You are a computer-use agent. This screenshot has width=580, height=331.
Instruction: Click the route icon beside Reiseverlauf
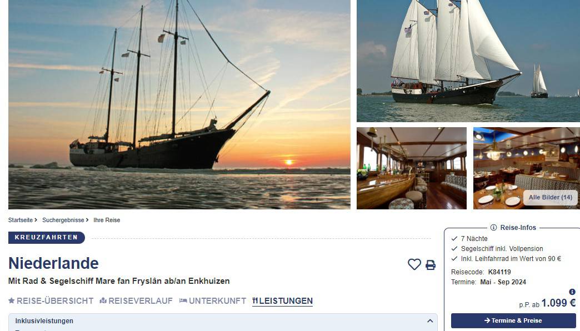[x=103, y=300]
